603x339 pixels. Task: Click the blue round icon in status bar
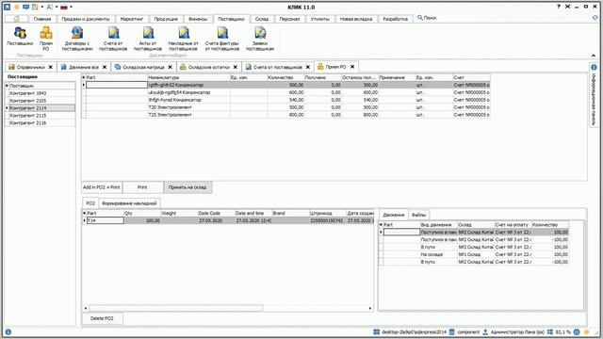pyautogui.click(x=577, y=331)
